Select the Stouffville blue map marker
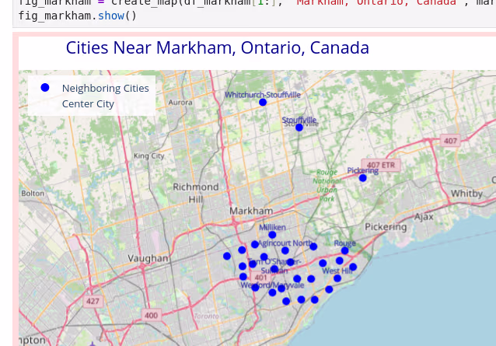Viewport: 496px width, 346px height. [299, 128]
